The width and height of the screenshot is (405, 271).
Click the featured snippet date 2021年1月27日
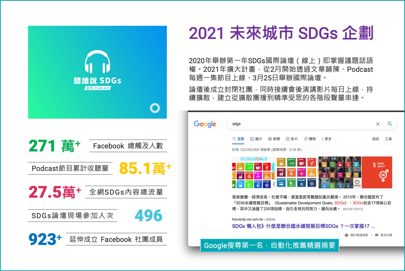coord(353,209)
